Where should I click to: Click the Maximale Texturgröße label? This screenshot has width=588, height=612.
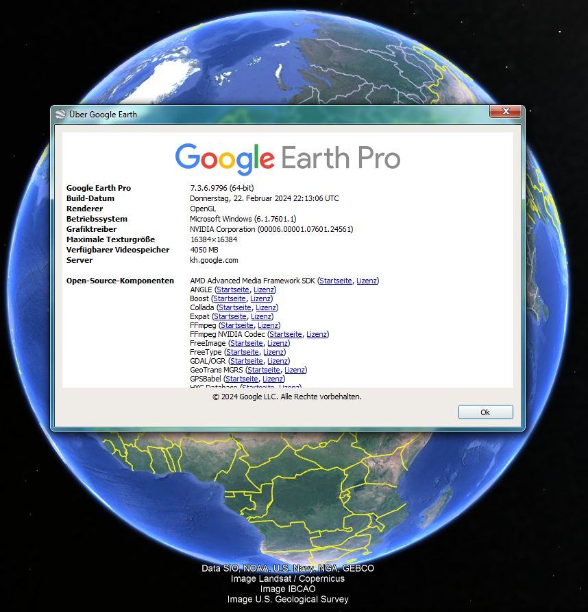pyautogui.click(x=110, y=239)
